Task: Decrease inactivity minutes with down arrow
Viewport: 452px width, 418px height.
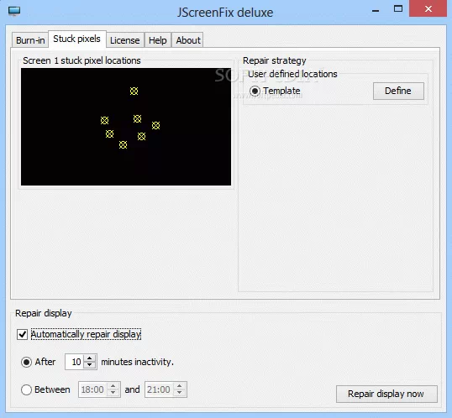Action: (90, 365)
